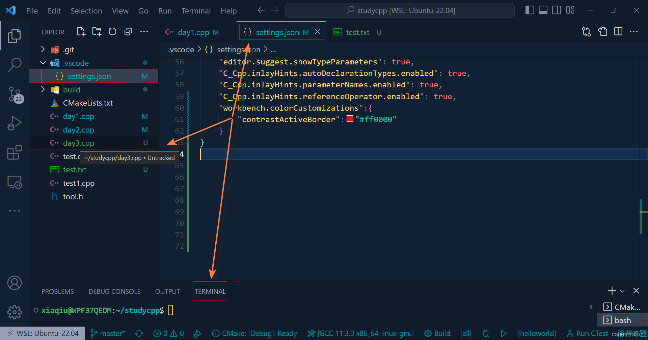Open the Extensions view icon
The height and width of the screenshot is (340, 648).
[14, 152]
